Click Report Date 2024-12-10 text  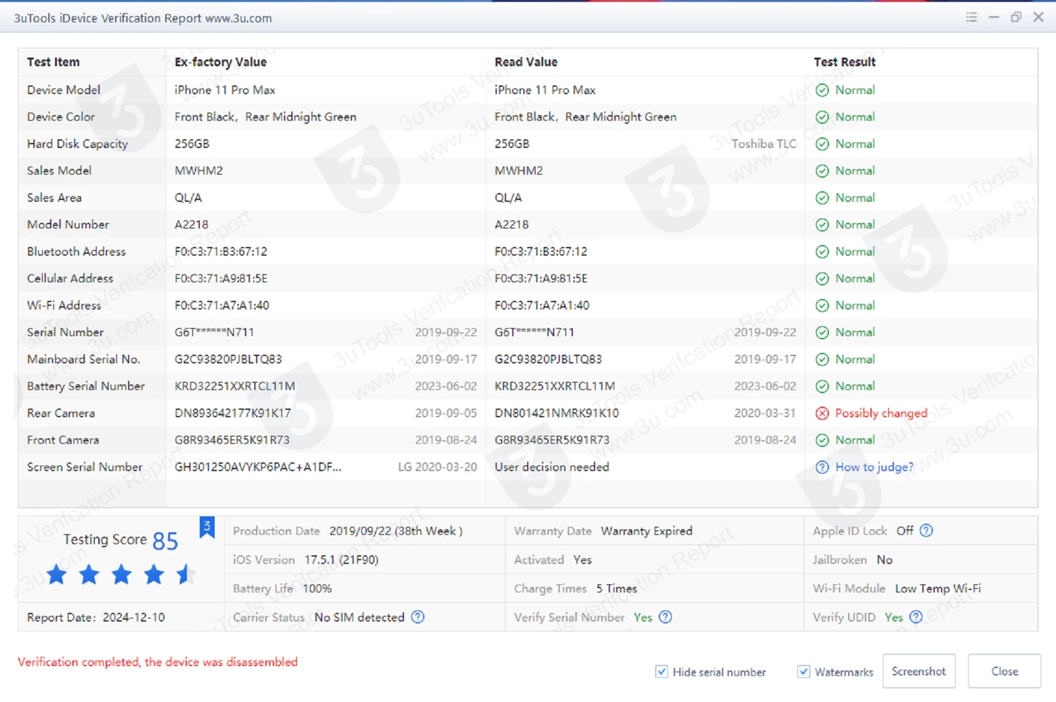click(96, 617)
